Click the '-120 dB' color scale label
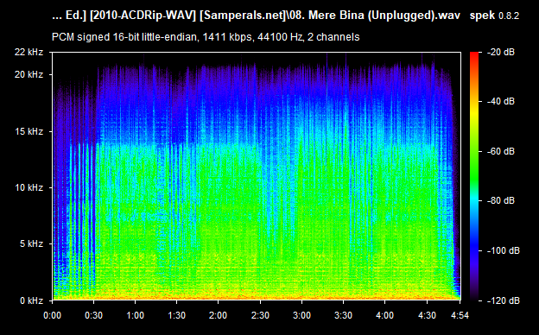The width and height of the screenshot is (539, 335). [x=504, y=300]
